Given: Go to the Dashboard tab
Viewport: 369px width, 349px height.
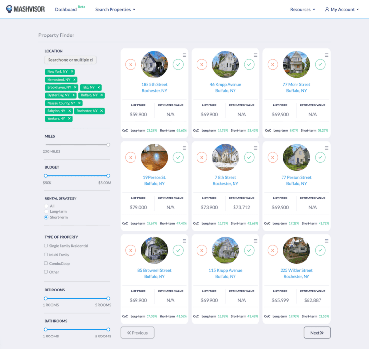Looking at the screenshot, I should 66,9.
